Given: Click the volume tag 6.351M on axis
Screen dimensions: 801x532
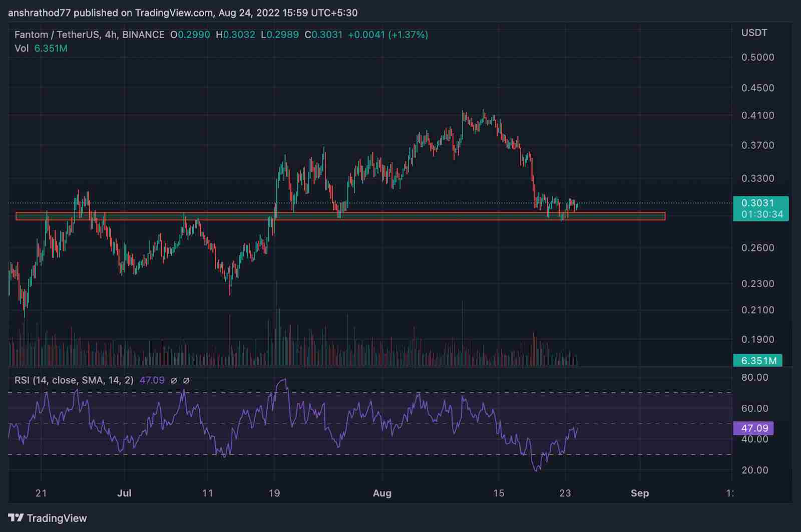Looking at the screenshot, I should 758,361.
